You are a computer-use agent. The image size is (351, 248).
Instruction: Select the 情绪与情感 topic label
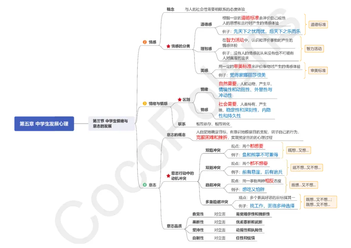click(158, 103)
